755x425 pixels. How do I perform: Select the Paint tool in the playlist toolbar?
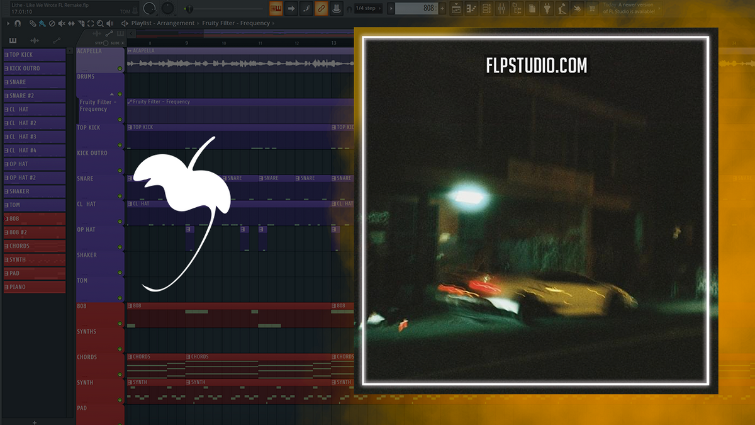click(x=42, y=23)
